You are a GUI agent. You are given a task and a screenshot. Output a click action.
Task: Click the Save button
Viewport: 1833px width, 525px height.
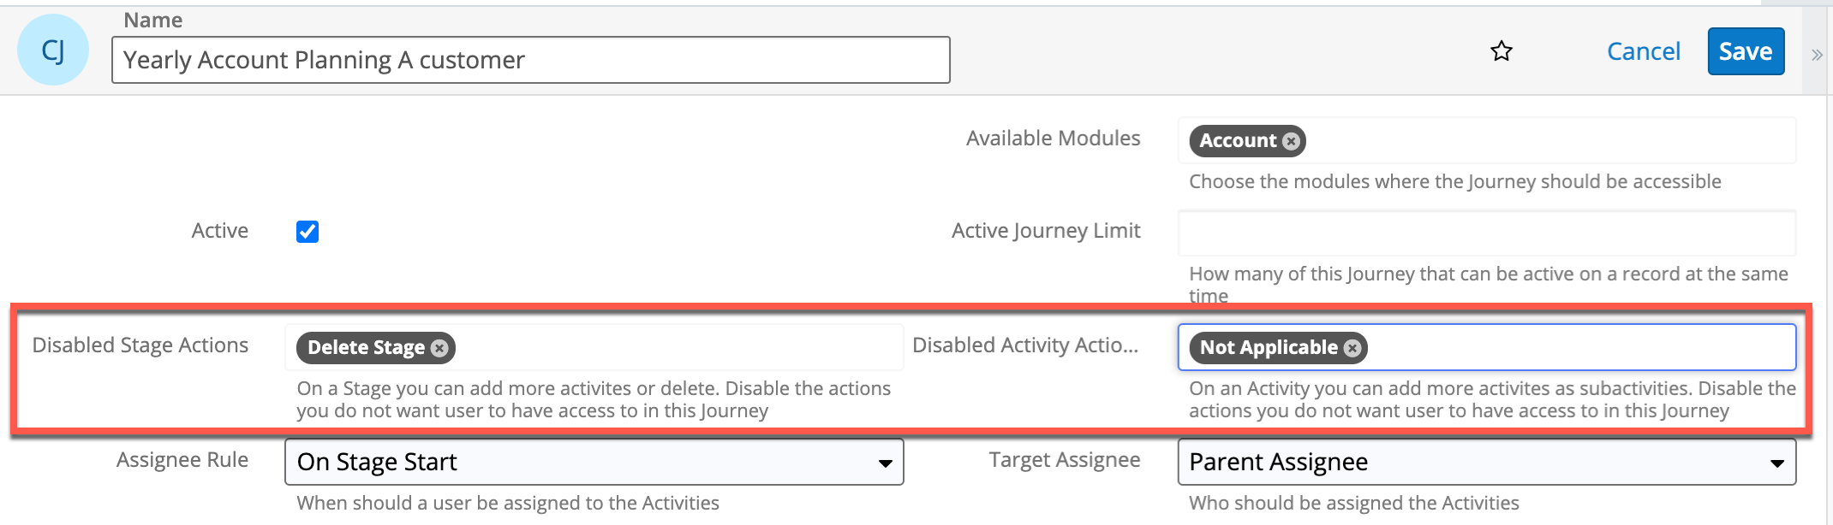[1745, 50]
